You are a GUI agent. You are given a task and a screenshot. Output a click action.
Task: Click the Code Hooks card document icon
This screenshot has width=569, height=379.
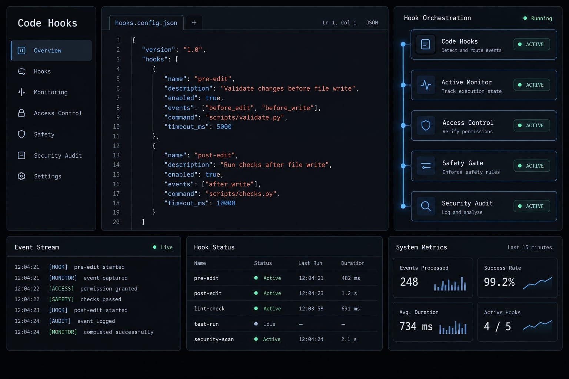pos(426,44)
